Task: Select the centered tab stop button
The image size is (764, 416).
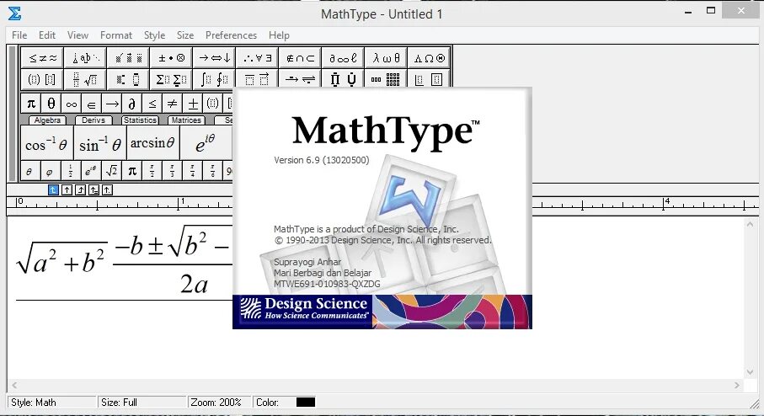Action: pos(67,190)
